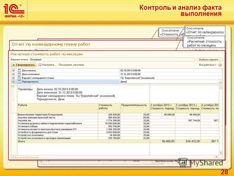
Task: Click the 1C company logo
Action: pyautogui.click(x=14, y=11)
